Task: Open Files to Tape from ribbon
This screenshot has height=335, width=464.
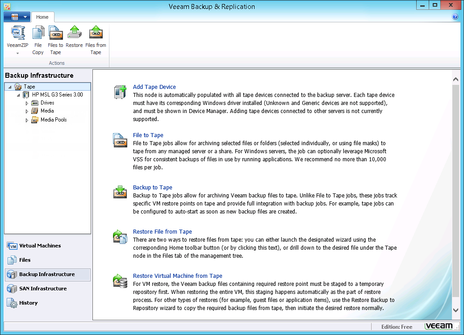Action: (x=55, y=33)
